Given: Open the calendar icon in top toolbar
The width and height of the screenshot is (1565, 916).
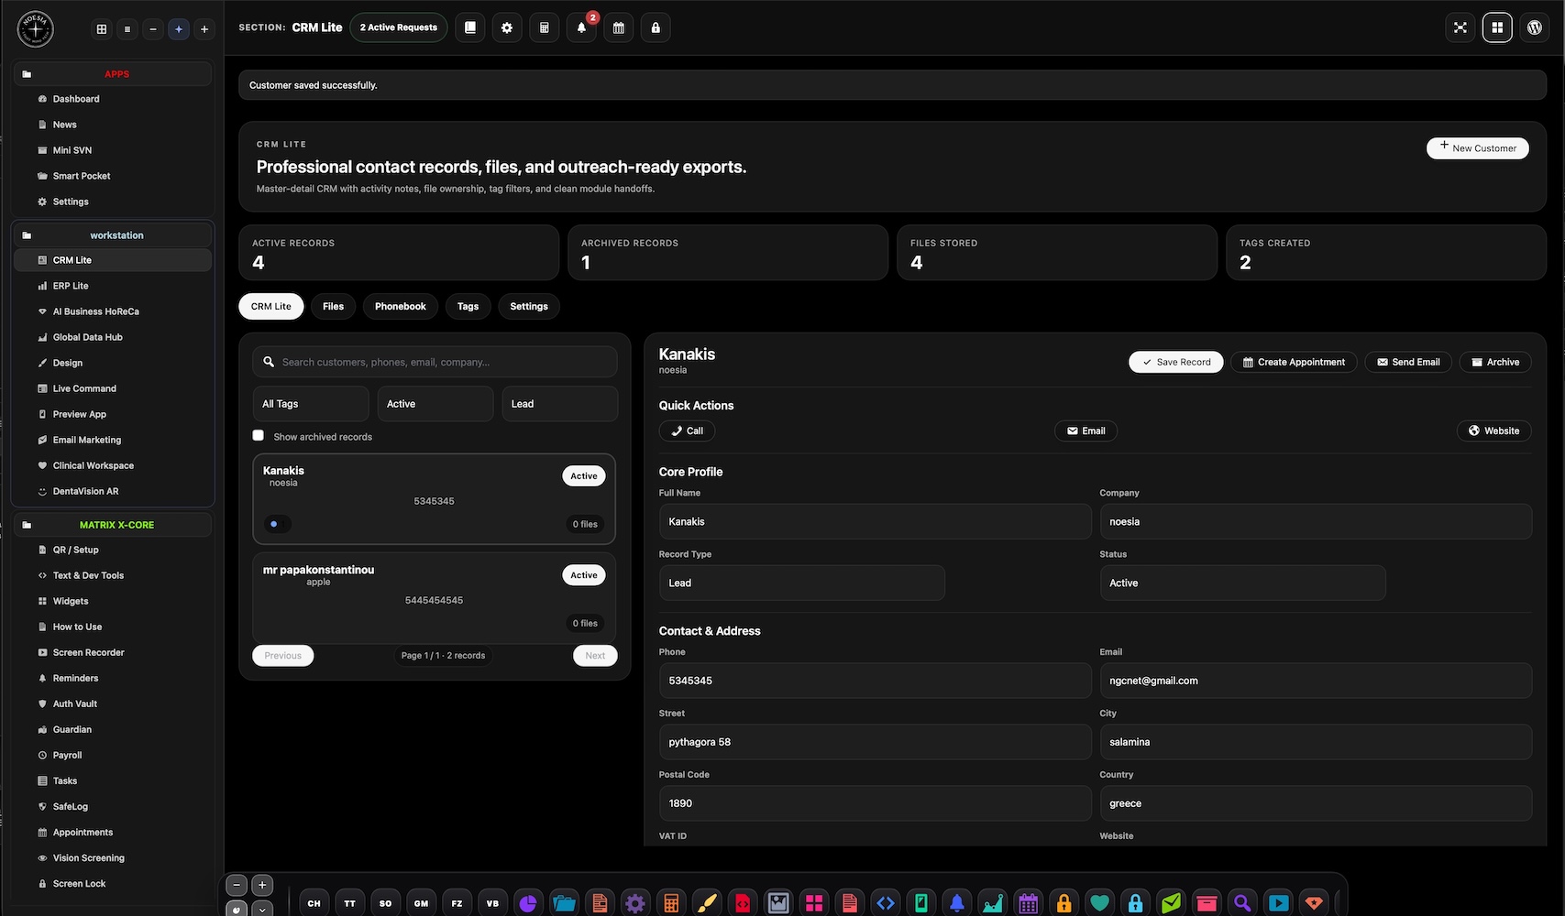Looking at the screenshot, I should 619,27.
